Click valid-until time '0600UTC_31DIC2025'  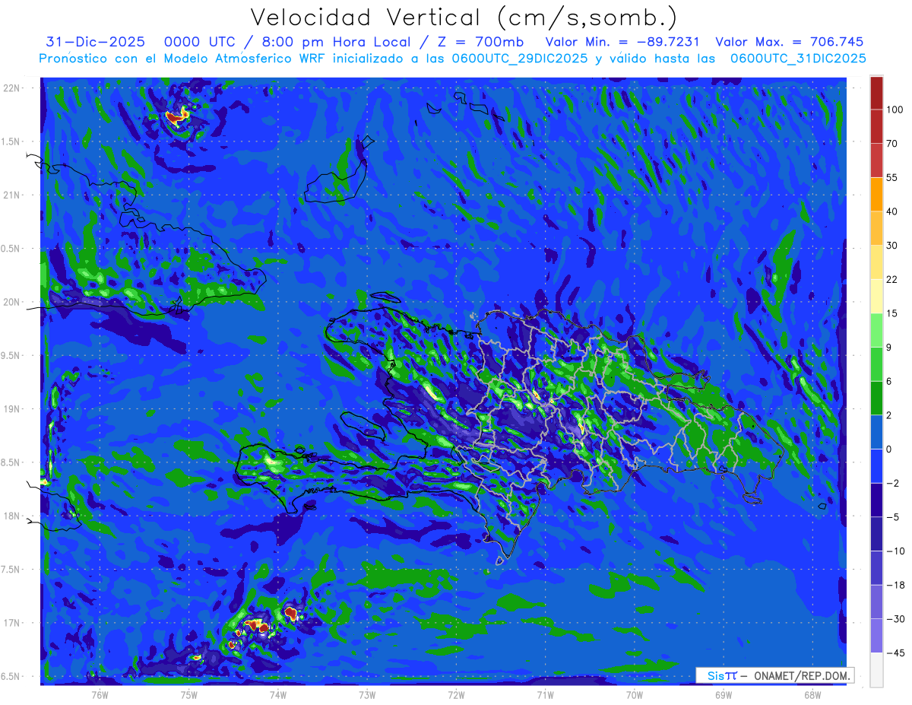tap(798, 59)
